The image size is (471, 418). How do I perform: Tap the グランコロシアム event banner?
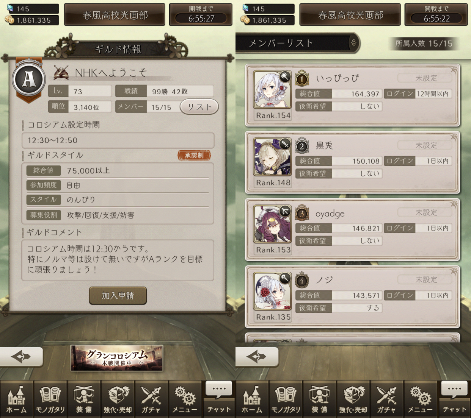[x=117, y=358]
